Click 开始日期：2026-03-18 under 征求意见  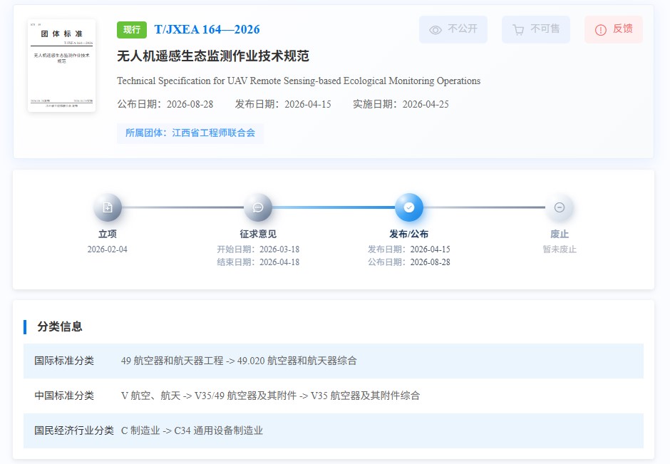[258, 249]
